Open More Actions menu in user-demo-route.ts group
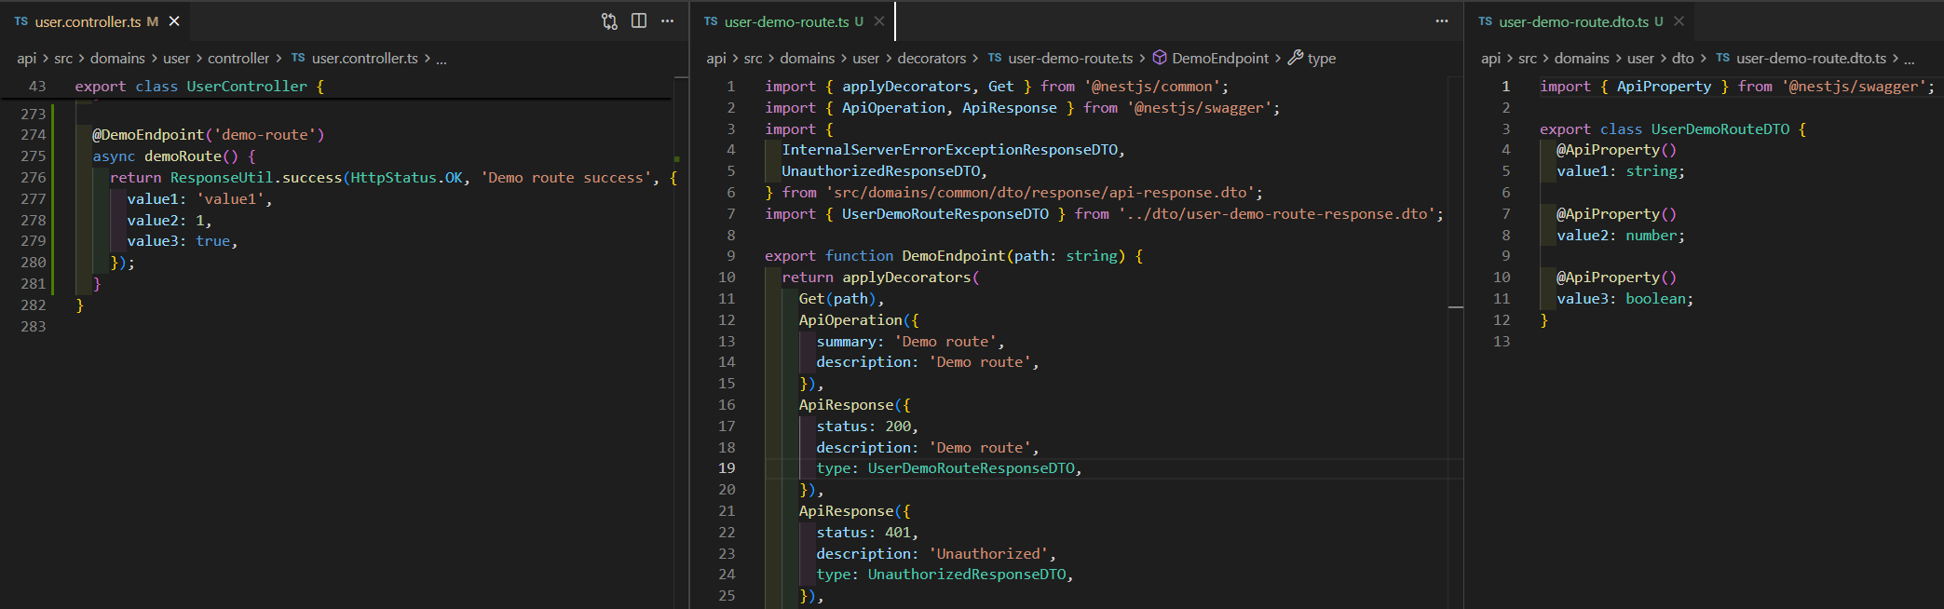 [x=1442, y=21]
